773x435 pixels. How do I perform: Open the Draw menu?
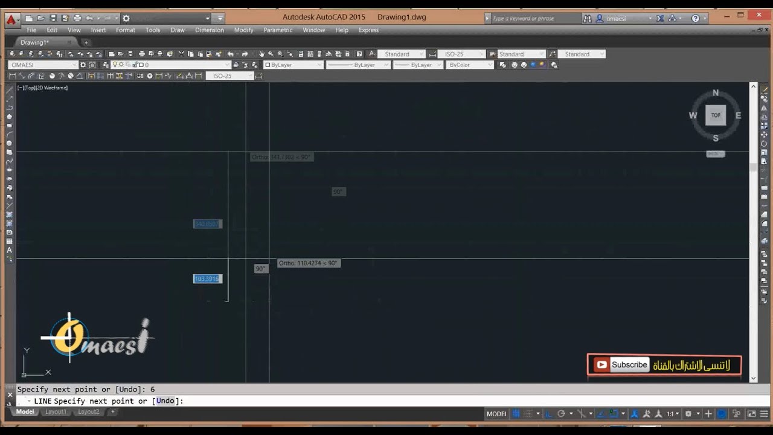point(178,30)
